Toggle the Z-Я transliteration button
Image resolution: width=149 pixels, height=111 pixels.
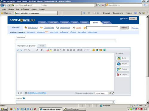pos(20,93)
